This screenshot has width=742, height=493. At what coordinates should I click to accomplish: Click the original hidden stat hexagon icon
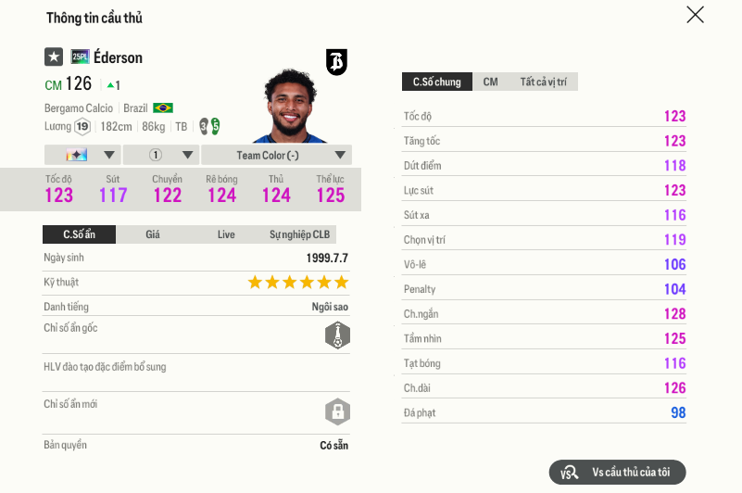pos(337,335)
